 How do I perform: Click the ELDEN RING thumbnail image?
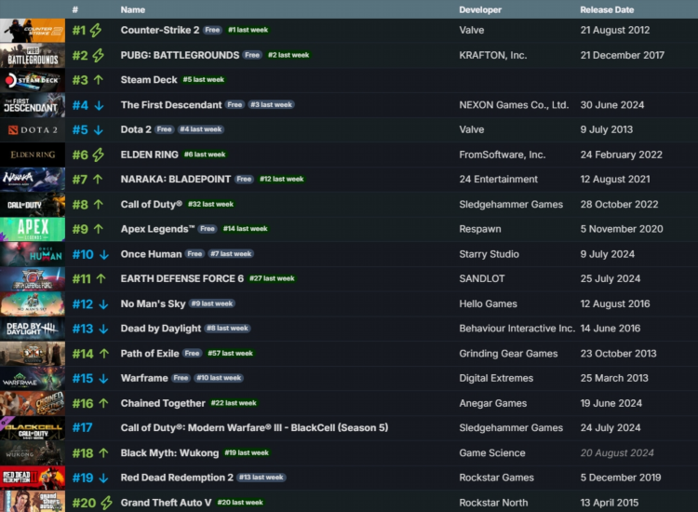coord(33,155)
